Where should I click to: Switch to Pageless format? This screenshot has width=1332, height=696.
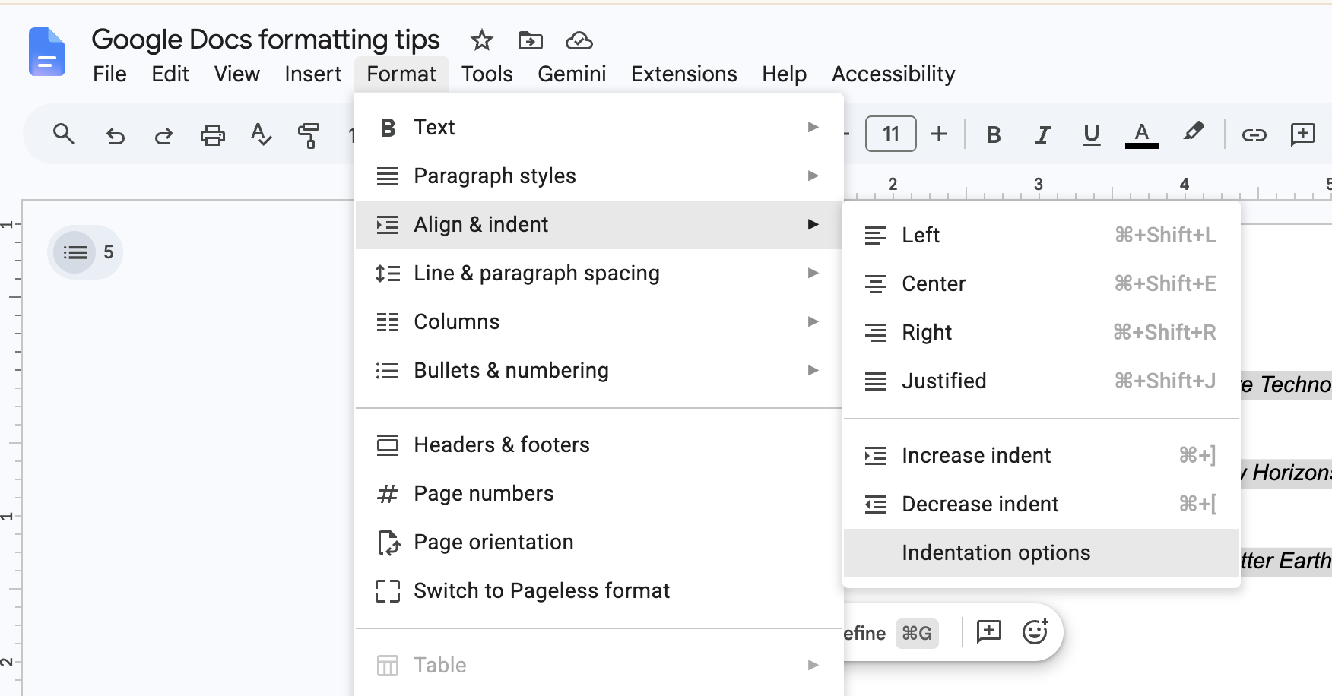599,591
